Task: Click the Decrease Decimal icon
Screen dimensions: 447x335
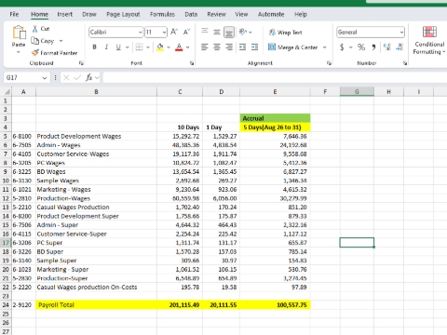Action: (x=400, y=47)
